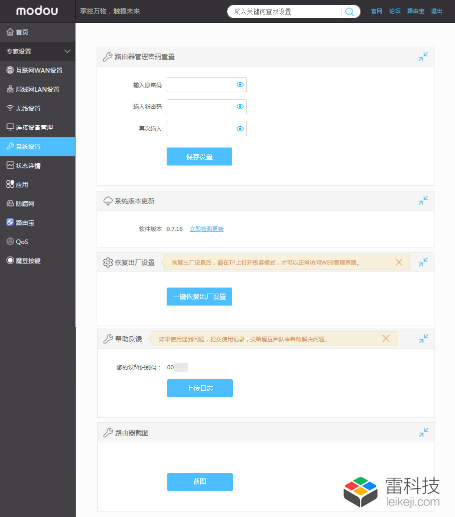Close the 帮助反馈 hint banner
This screenshot has width=455, height=517.
click(x=386, y=339)
